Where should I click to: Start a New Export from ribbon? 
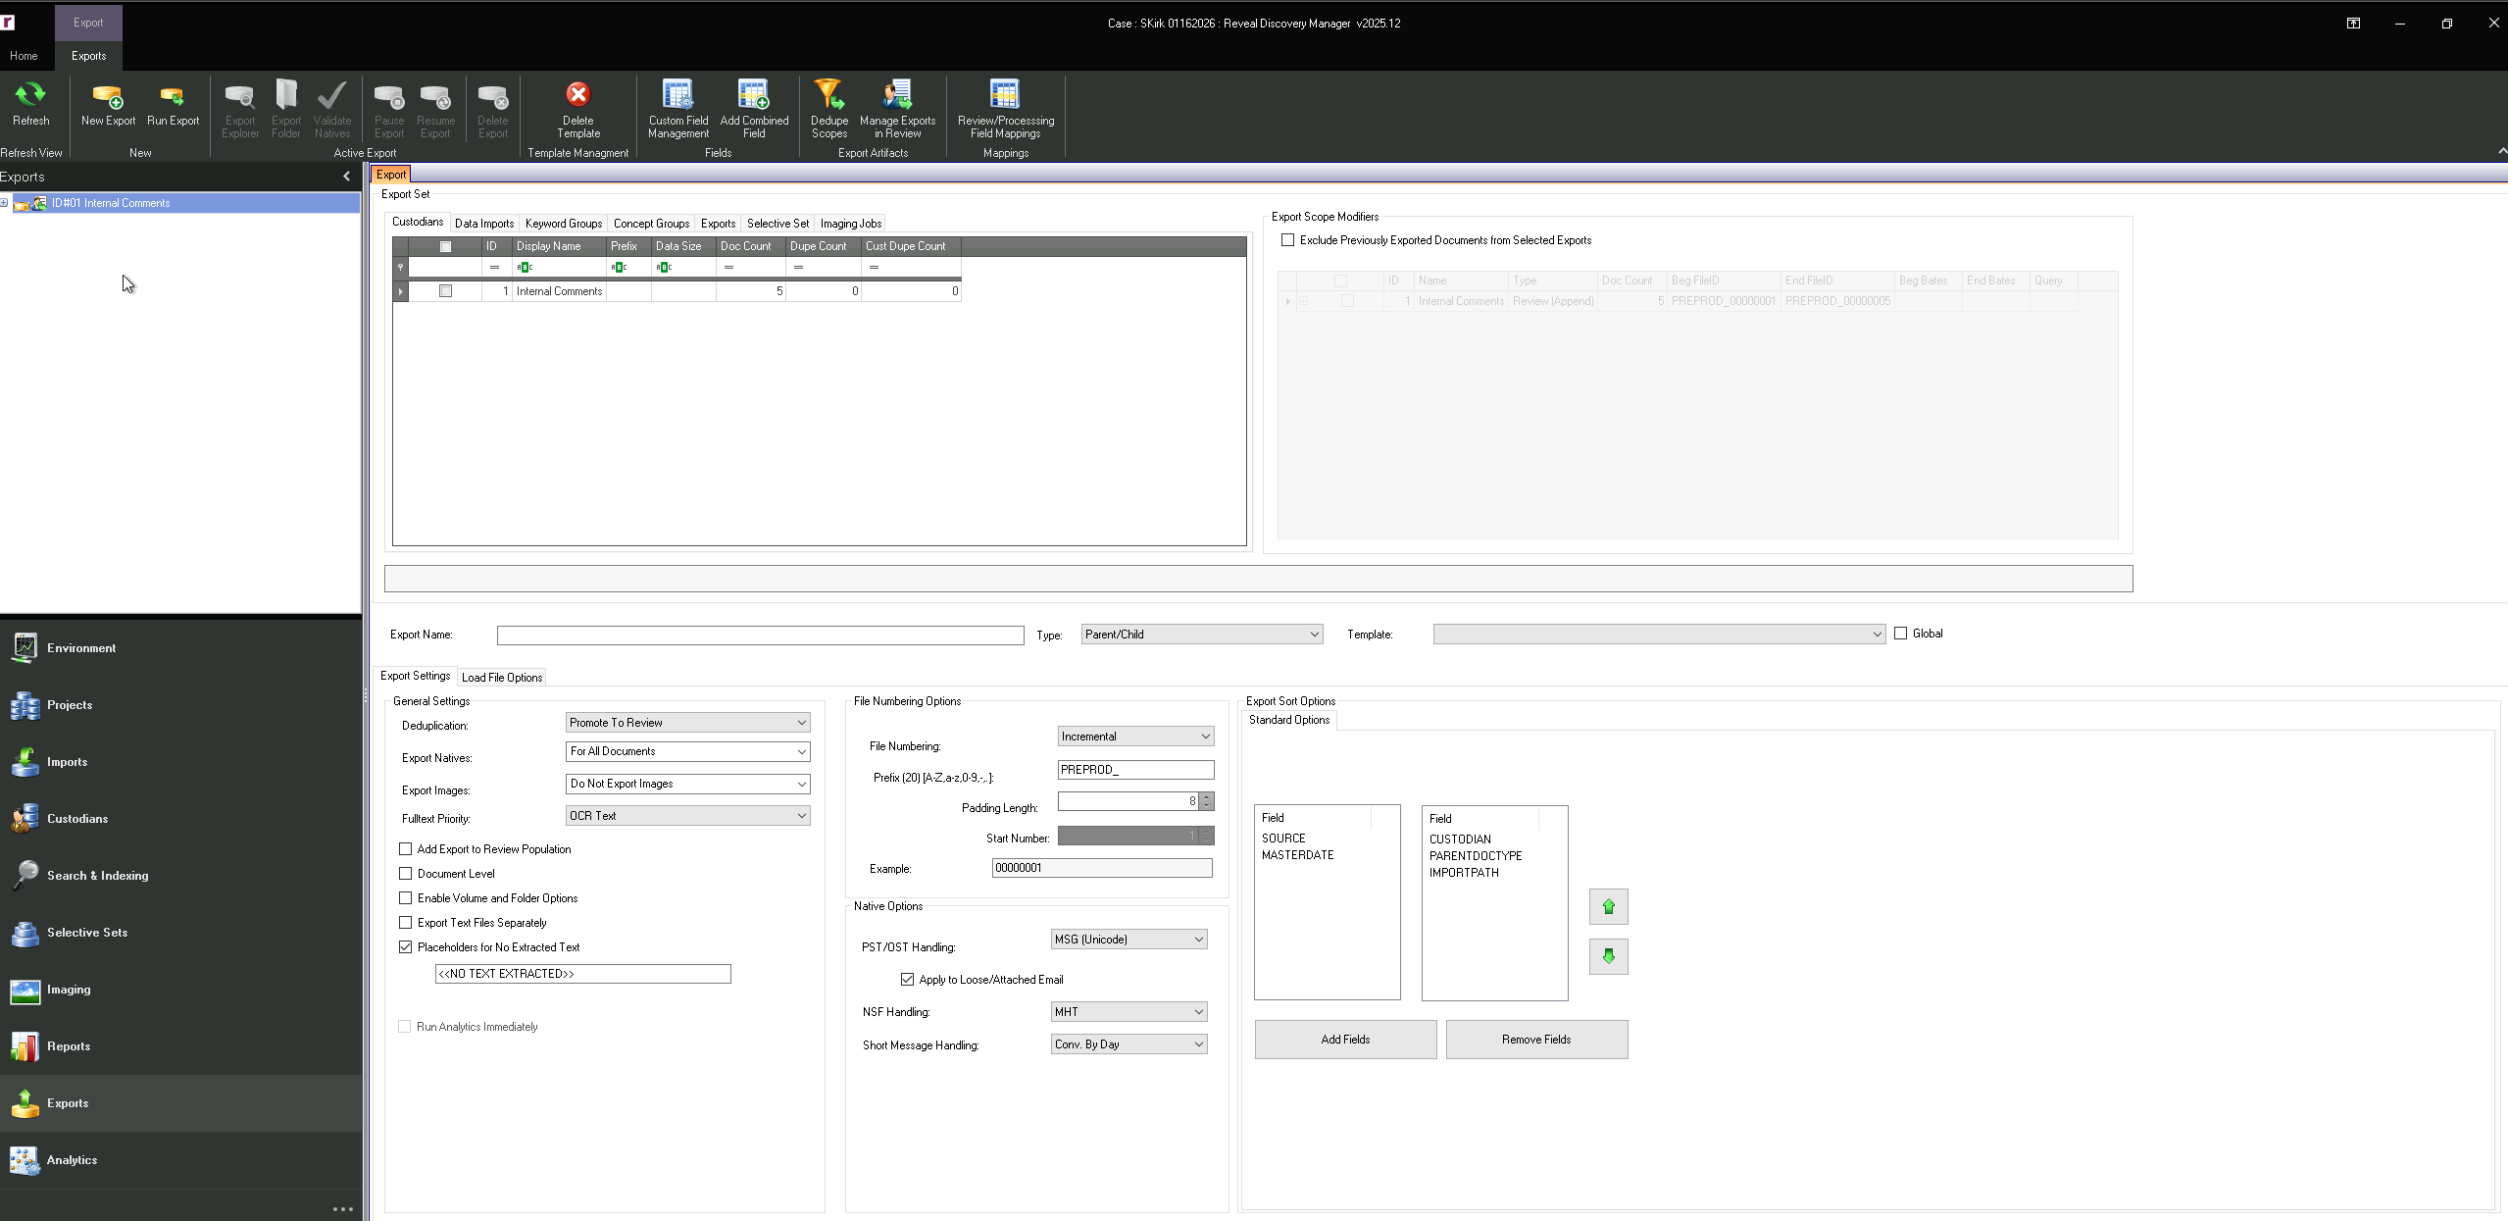pyautogui.click(x=108, y=96)
